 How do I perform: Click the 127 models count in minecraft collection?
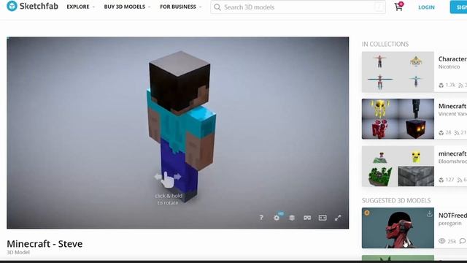click(447, 180)
